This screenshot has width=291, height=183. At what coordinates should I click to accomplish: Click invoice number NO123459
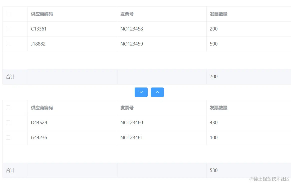pos(132,44)
